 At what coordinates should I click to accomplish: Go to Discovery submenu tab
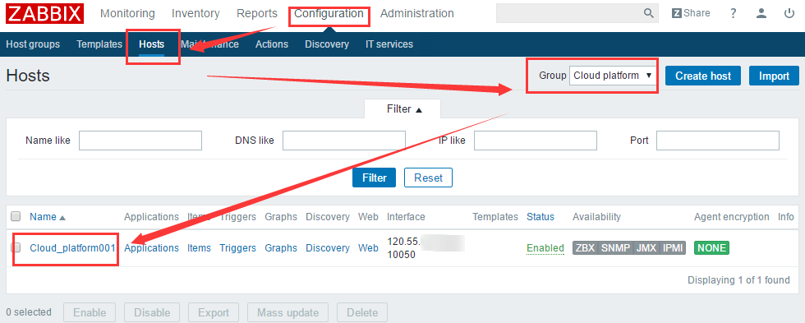[x=327, y=44]
